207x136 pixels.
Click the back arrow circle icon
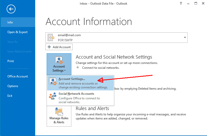[11, 9]
